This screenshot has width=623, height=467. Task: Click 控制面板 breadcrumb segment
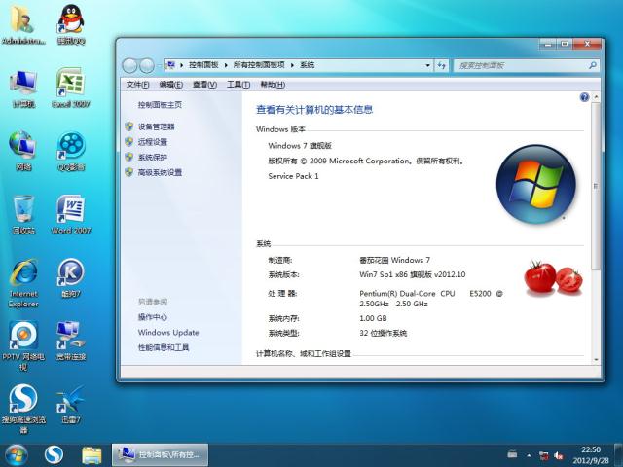(203, 65)
